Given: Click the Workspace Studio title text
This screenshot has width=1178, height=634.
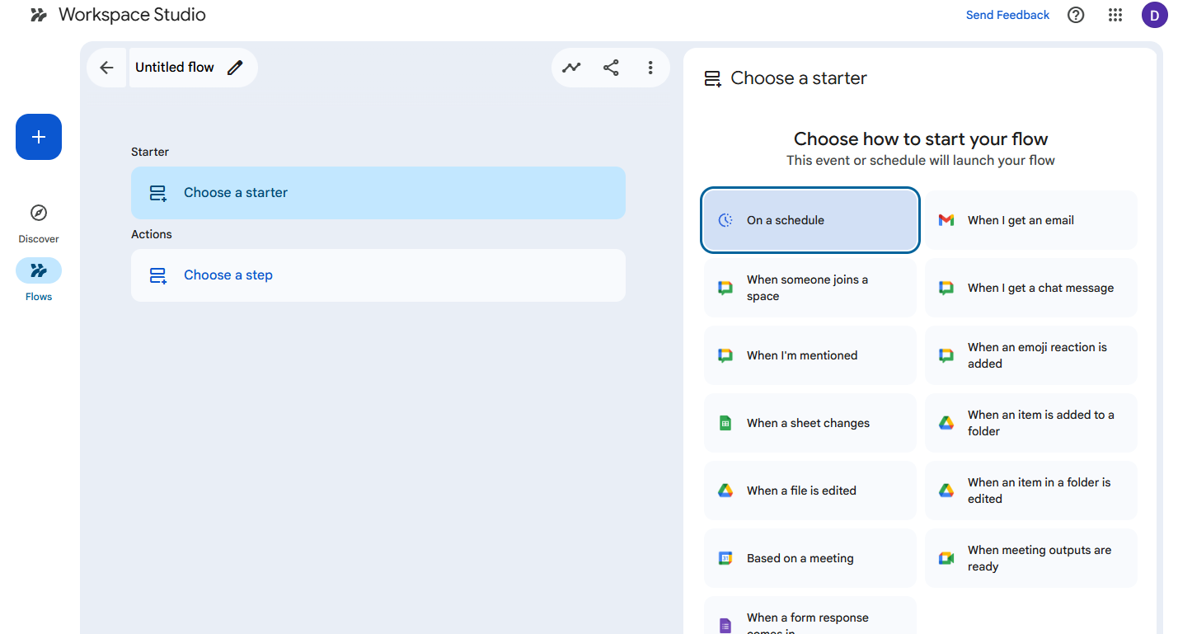Looking at the screenshot, I should point(132,15).
